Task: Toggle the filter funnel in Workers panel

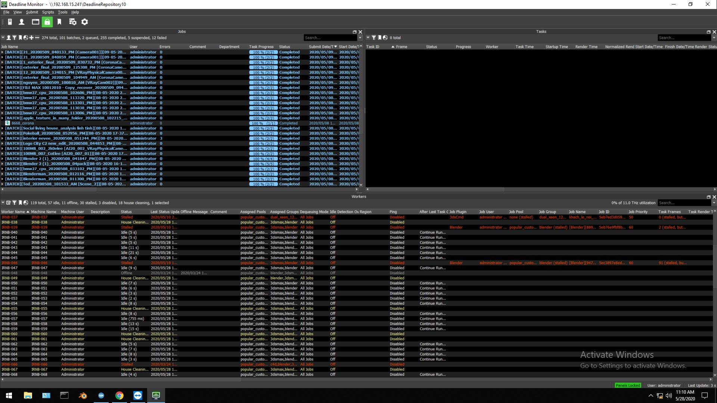Action: (x=14, y=203)
